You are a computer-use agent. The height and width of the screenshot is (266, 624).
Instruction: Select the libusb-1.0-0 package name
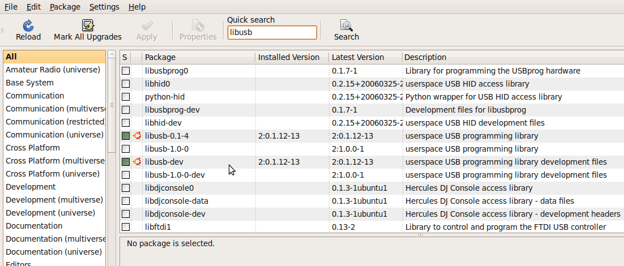tap(166, 149)
